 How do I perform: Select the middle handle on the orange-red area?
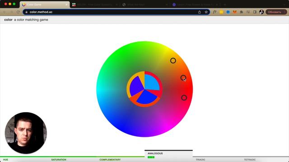coord(183,78)
